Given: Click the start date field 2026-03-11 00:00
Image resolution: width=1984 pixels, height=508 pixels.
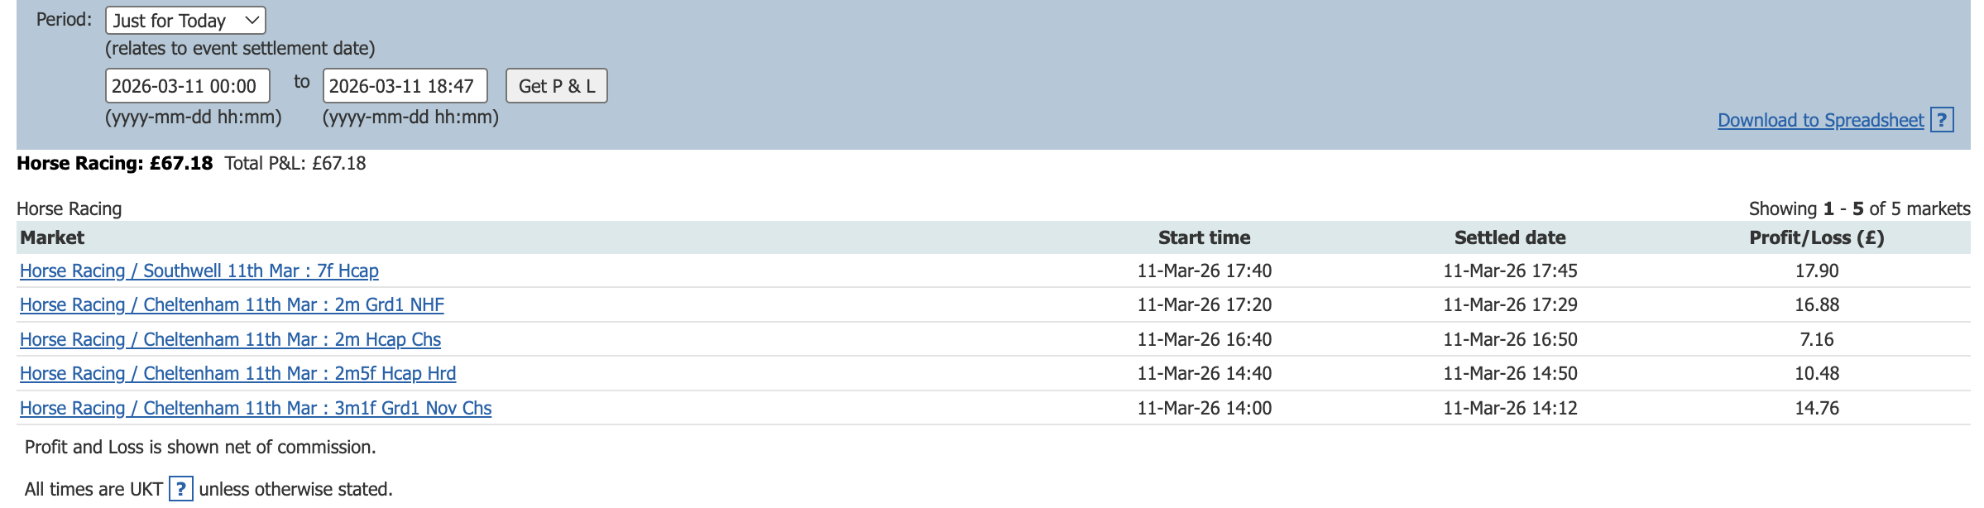Looking at the screenshot, I should coord(187,86).
